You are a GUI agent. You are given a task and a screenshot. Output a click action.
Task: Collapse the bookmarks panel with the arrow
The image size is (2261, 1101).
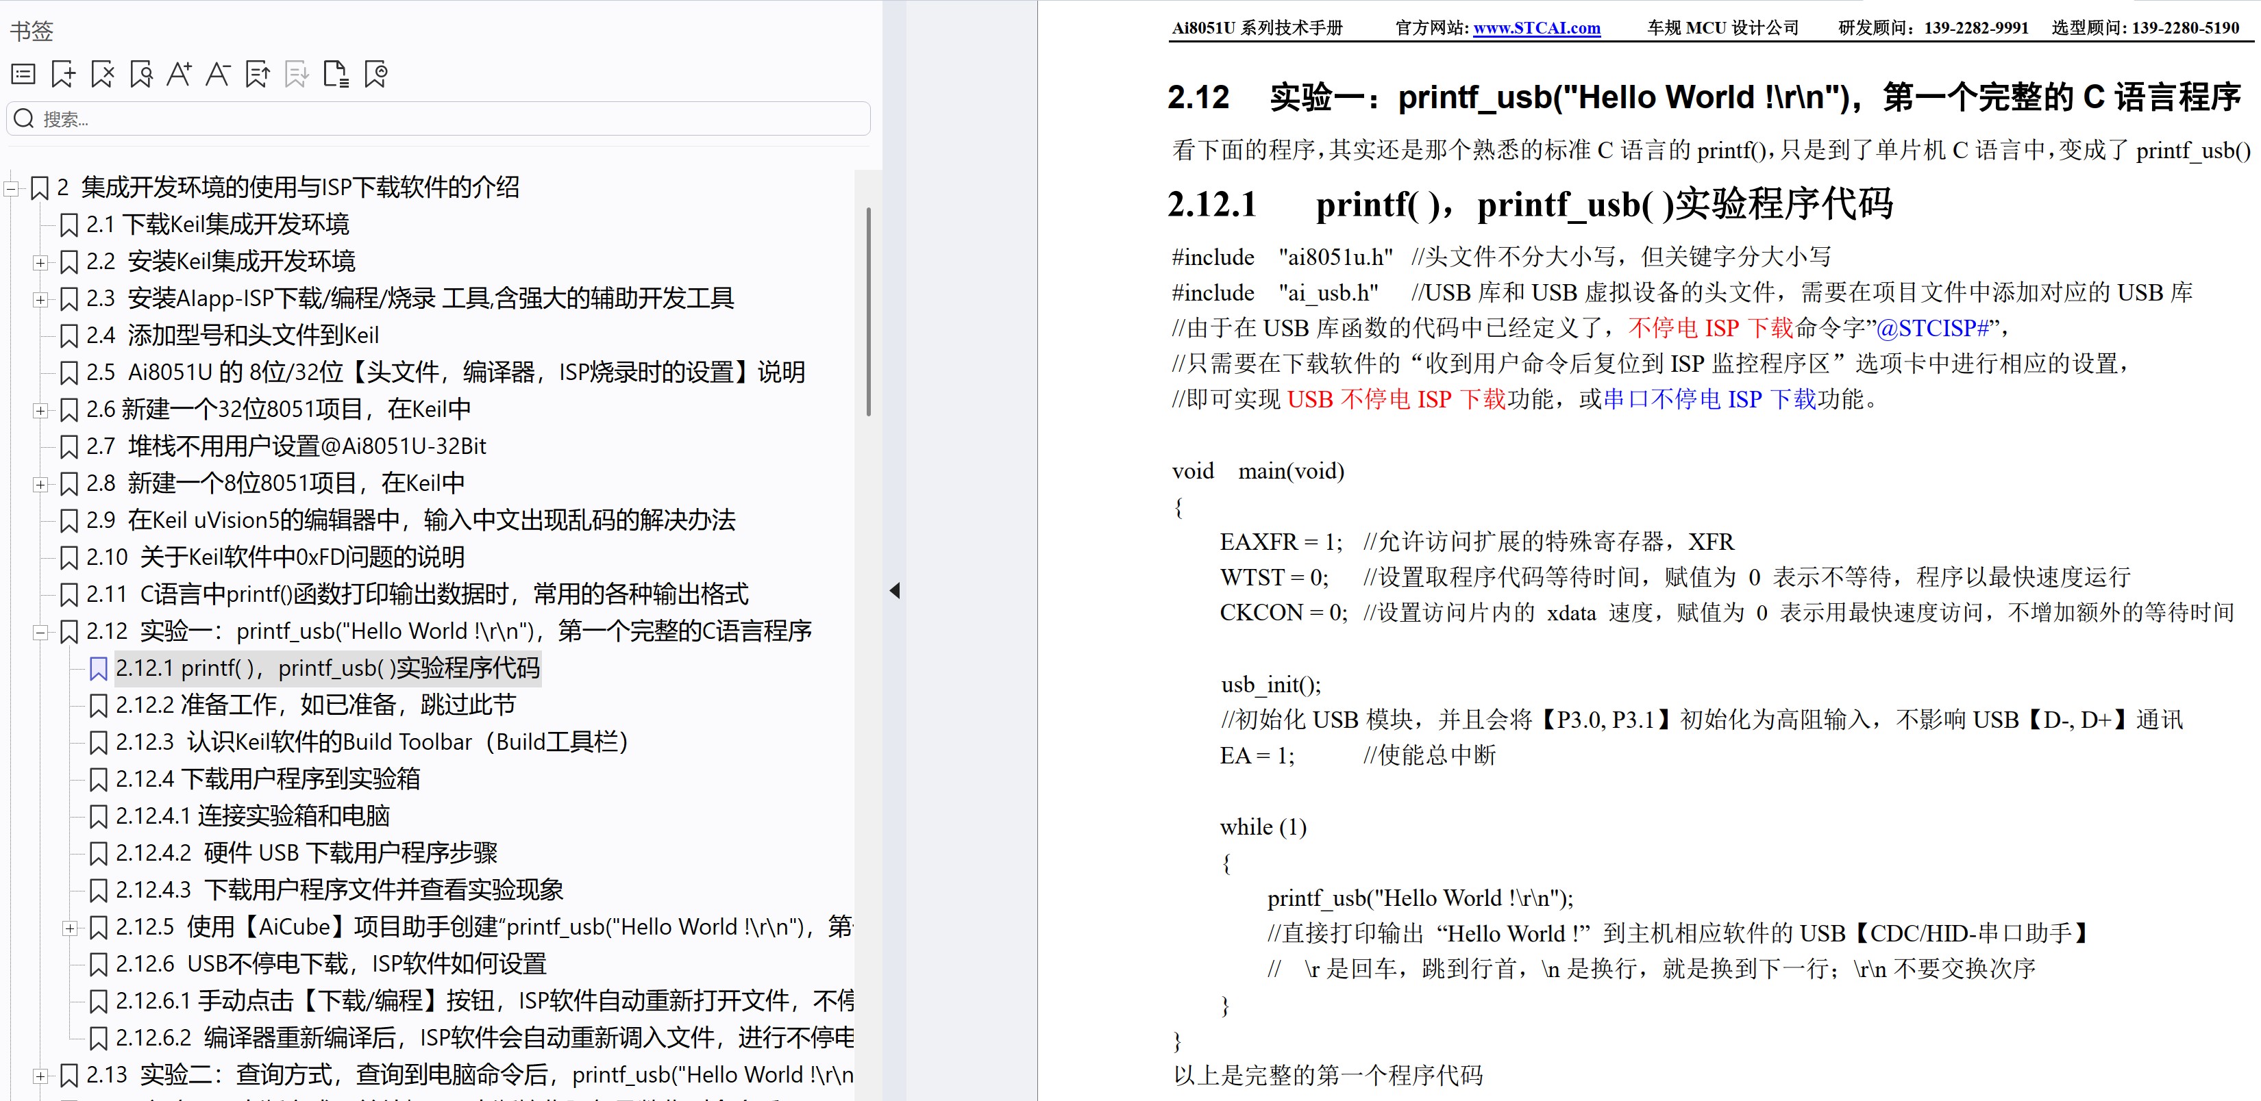(x=894, y=590)
